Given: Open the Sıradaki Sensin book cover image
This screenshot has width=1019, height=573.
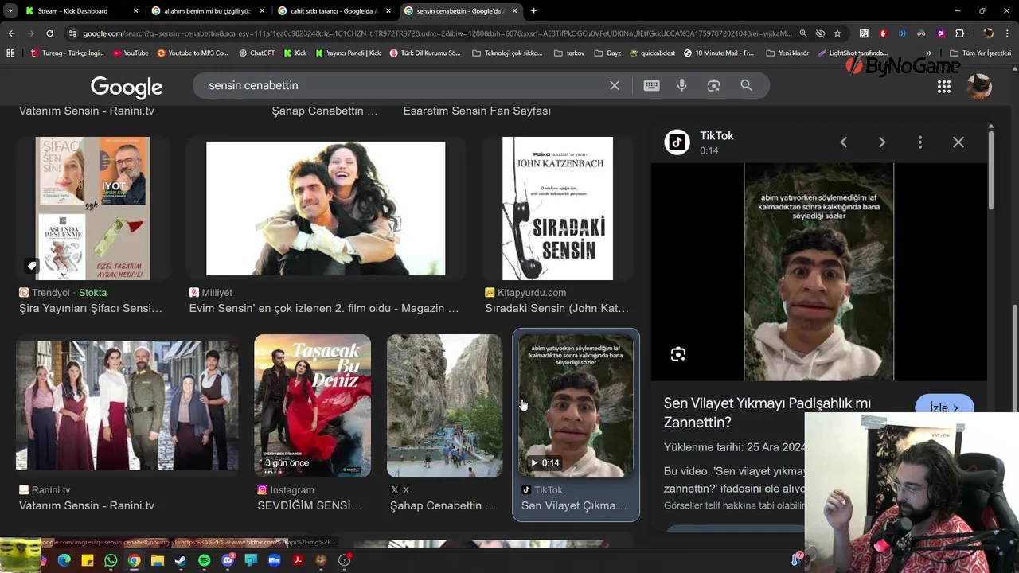Looking at the screenshot, I should [557, 209].
